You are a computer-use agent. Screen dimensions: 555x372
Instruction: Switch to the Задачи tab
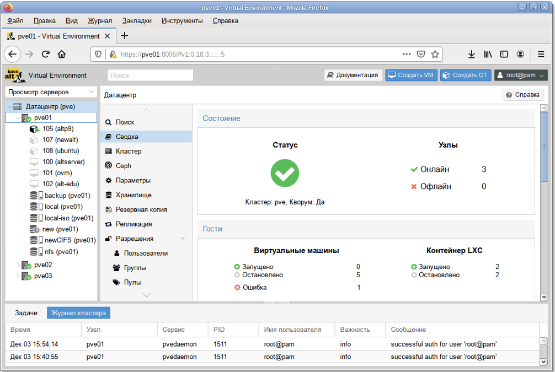[26, 313]
